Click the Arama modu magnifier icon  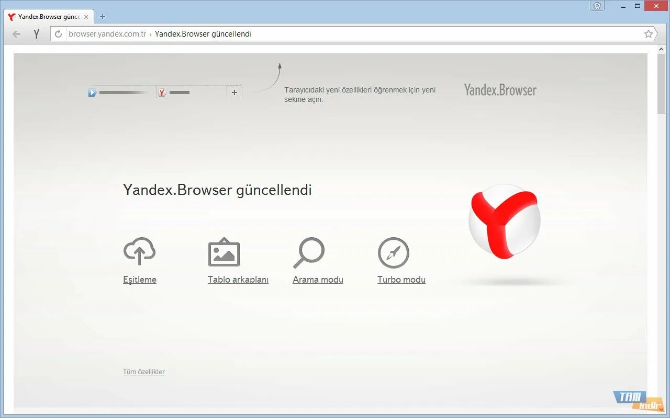(x=309, y=252)
